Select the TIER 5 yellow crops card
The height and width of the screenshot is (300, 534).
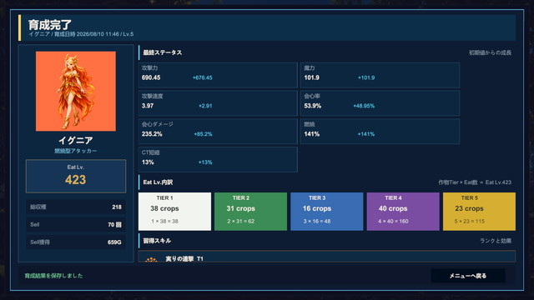point(479,212)
